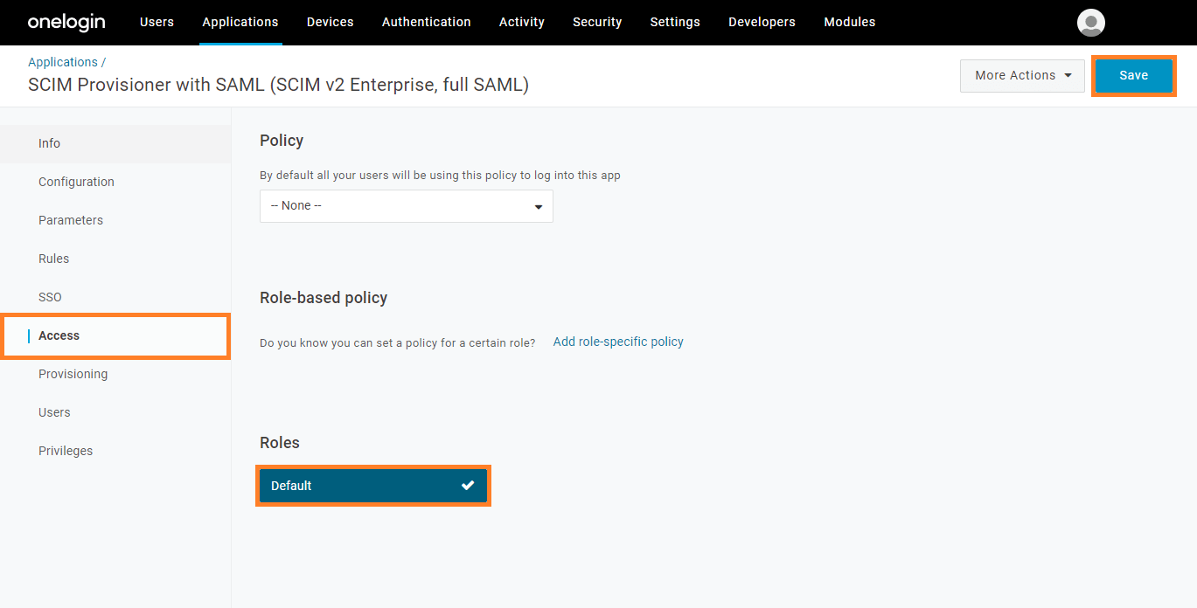Save the application changes
The width and height of the screenshot is (1197, 608).
click(x=1134, y=76)
